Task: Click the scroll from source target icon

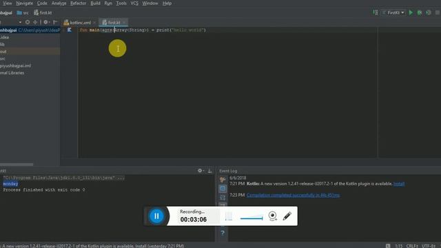Action: (28, 22)
